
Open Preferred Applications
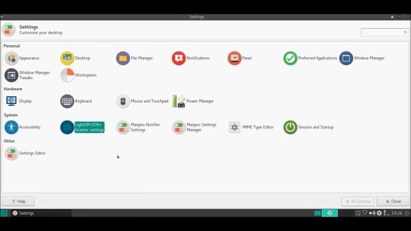[x=310, y=58]
